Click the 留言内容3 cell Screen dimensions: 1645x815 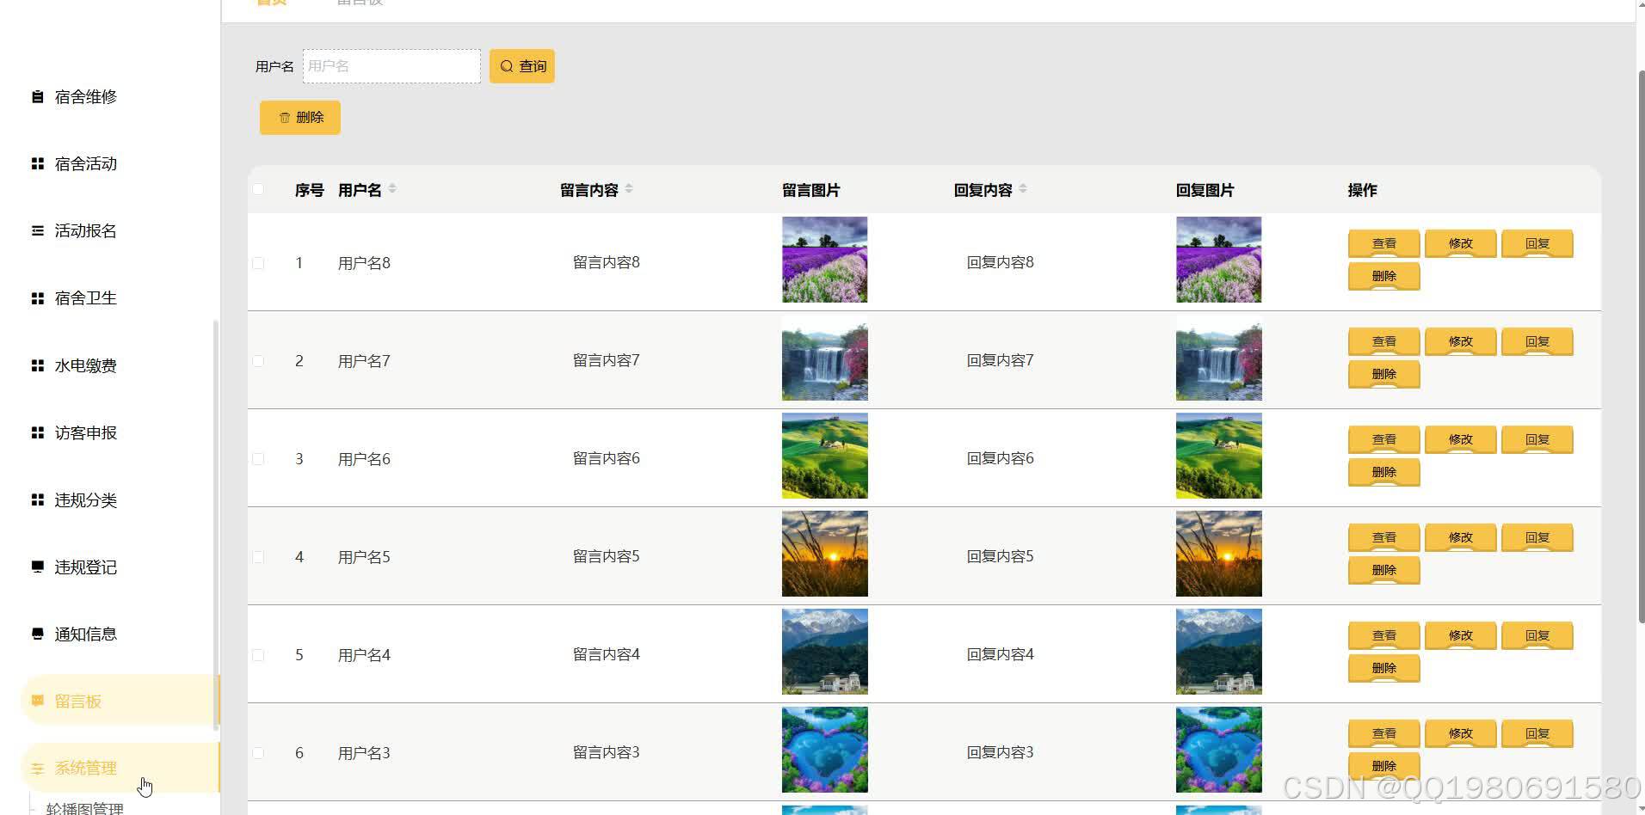coord(607,752)
